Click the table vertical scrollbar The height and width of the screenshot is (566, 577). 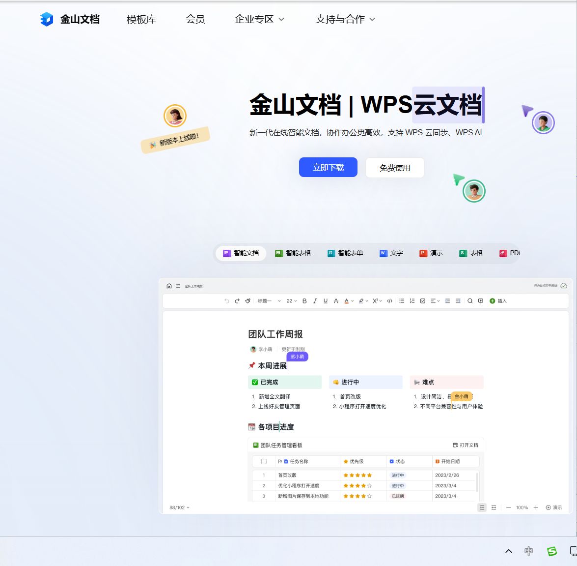[477, 482]
